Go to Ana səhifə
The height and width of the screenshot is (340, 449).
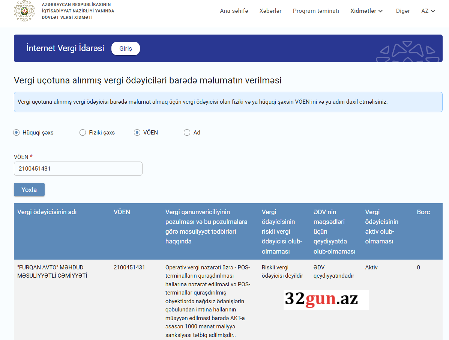tap(234, 11)
